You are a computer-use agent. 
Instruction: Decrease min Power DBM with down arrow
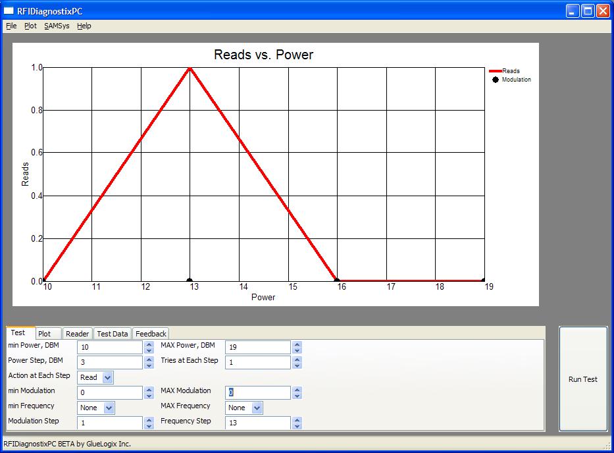(x=149, y=350)
